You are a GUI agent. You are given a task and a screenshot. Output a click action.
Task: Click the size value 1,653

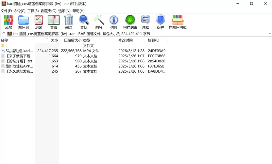[53, 61]
